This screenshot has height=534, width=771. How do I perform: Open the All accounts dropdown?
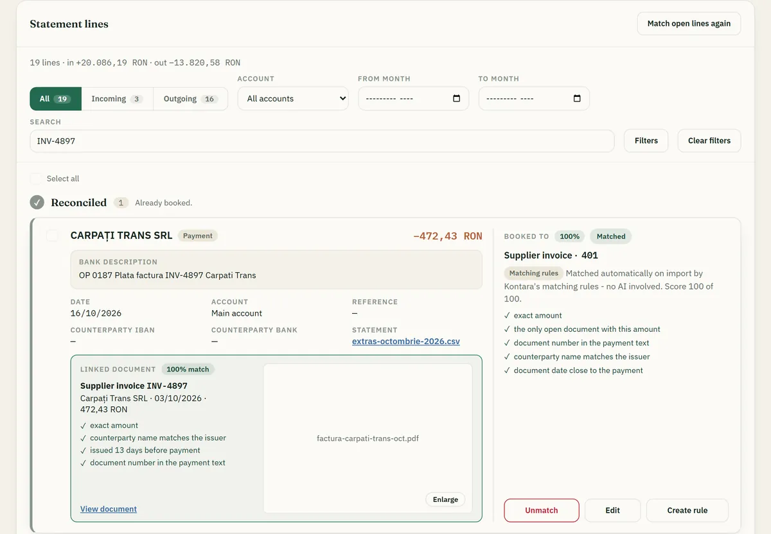pyautogui.click(x=293, y=98)
